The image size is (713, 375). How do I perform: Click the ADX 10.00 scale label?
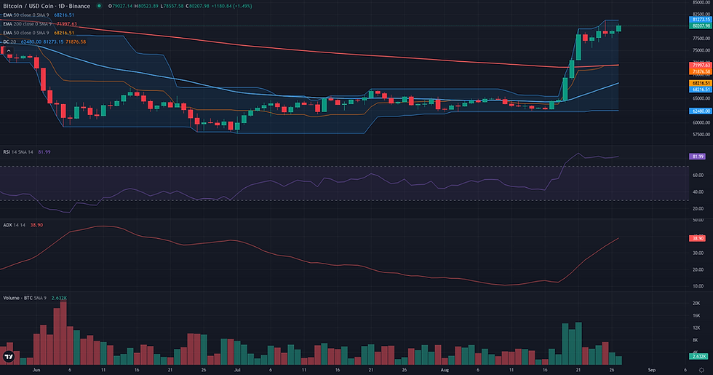tap(698, 286)
